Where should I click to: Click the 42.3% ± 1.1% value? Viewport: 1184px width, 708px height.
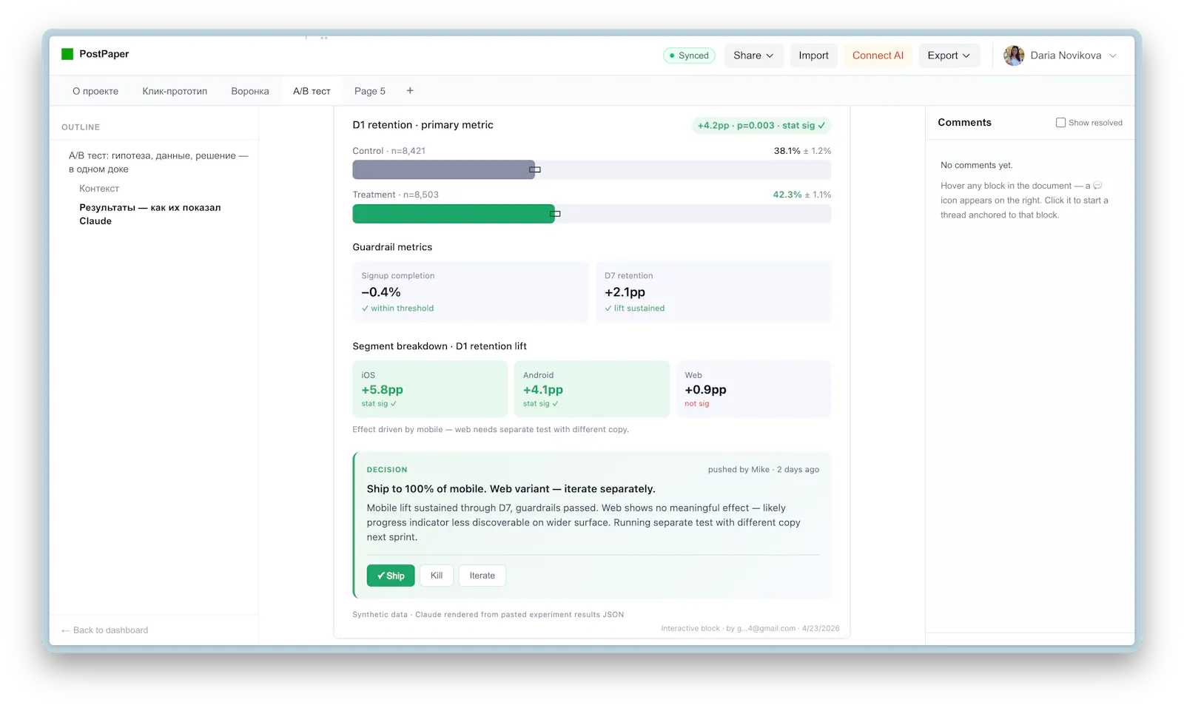coord(801,195)
